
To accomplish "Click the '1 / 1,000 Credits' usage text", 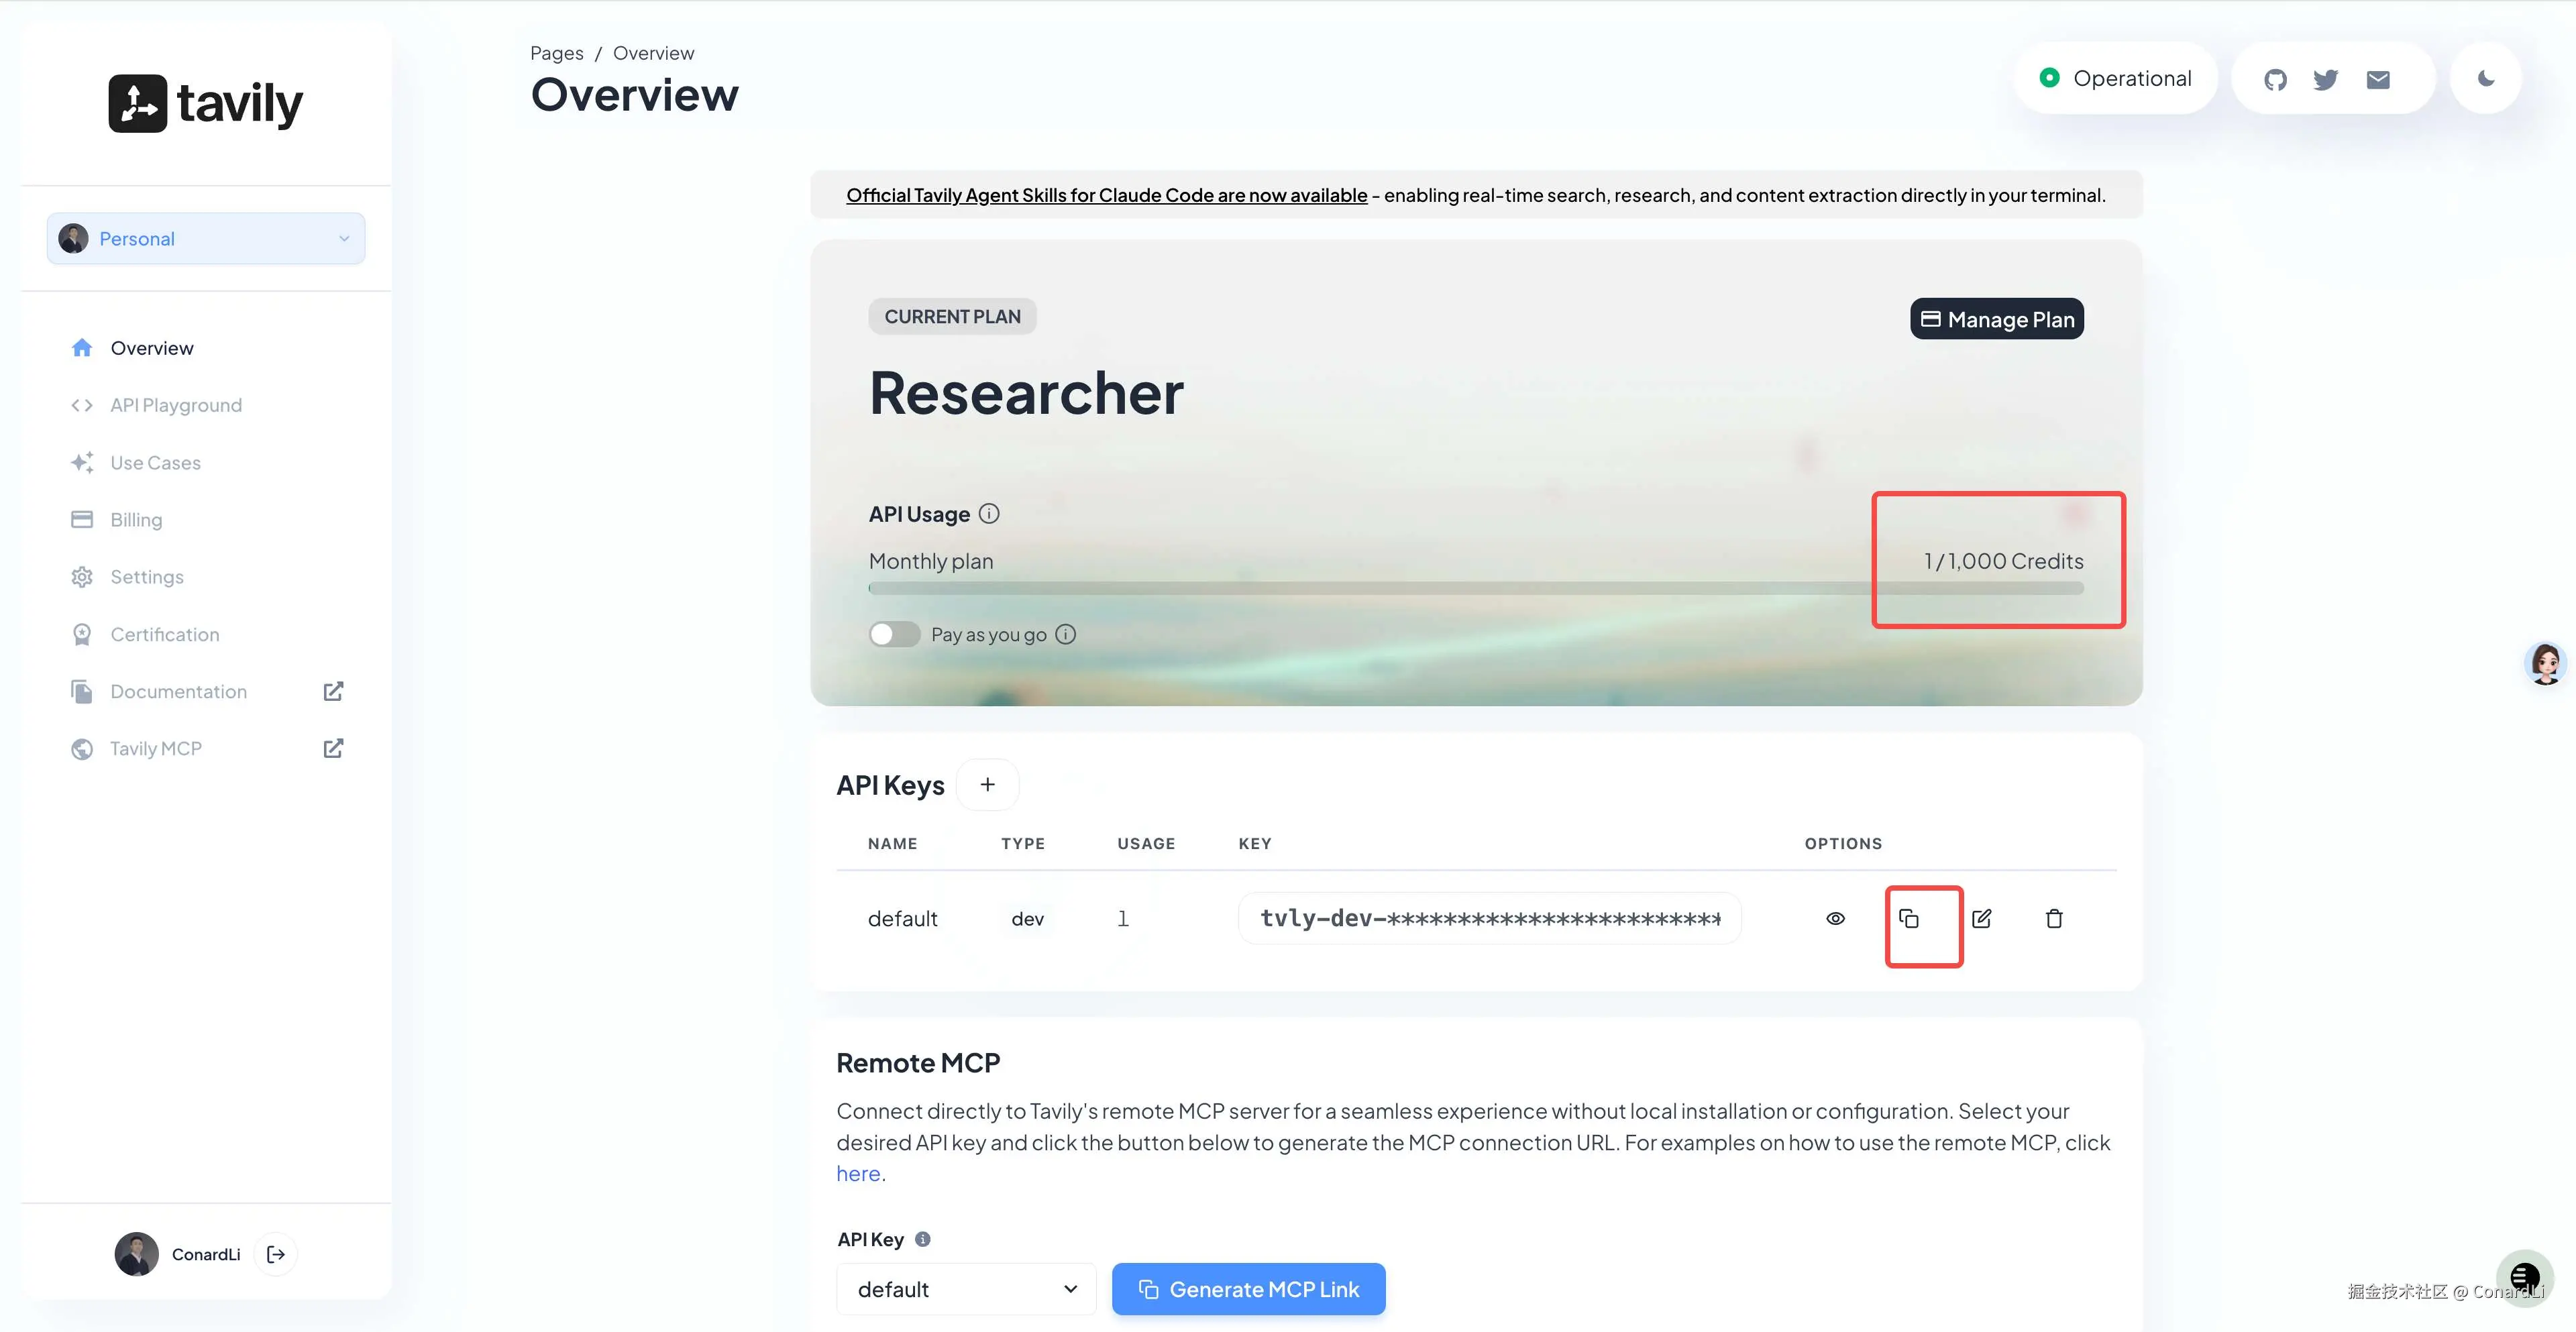I will click(2004, 561).
